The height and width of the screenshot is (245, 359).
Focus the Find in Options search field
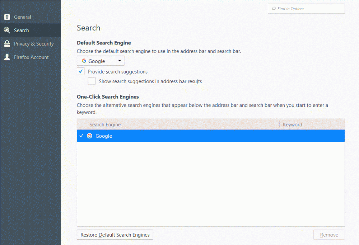(x=309, y=9)
